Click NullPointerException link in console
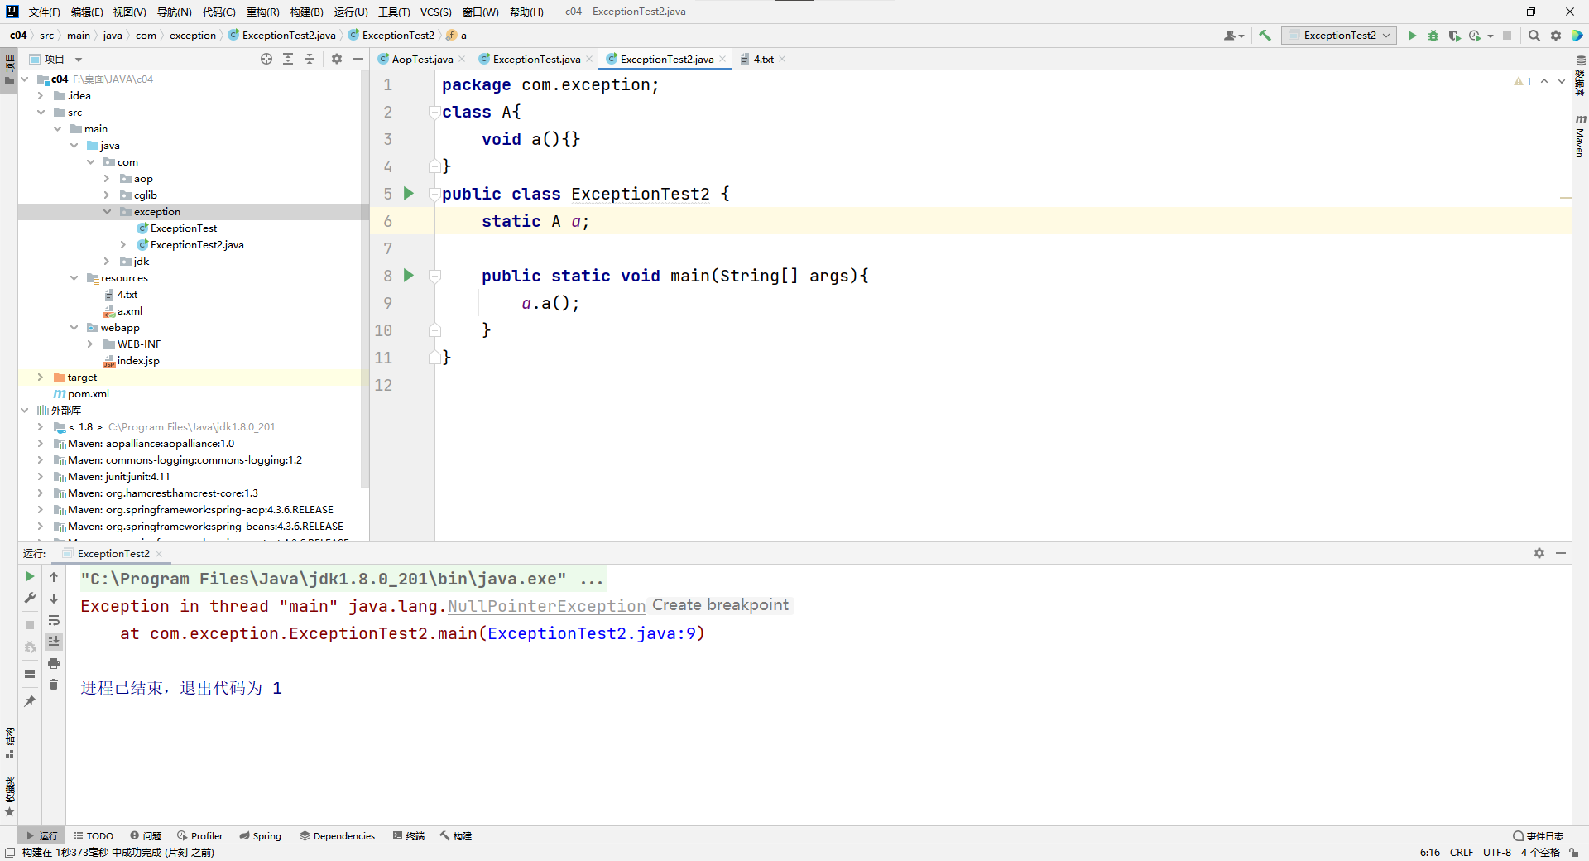Screen dimensions: 1589x861 point(546,606)
